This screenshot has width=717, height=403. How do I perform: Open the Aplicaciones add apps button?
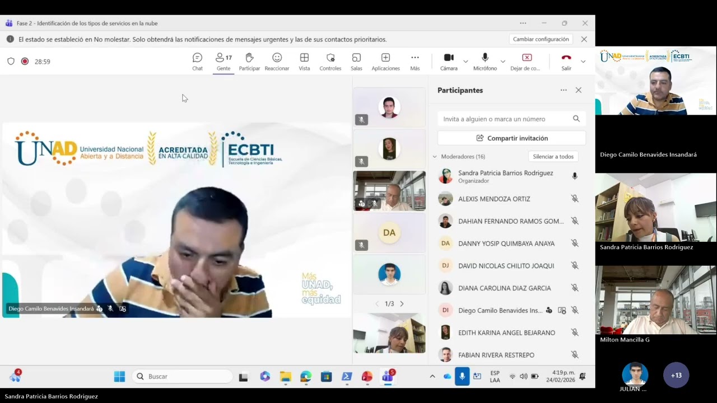[385, 62]
